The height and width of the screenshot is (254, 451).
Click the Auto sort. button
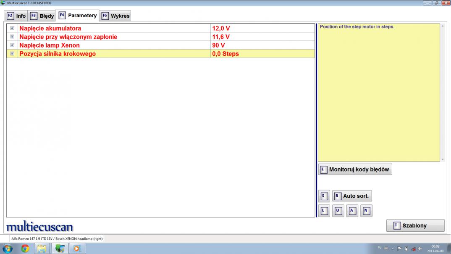(x=352, y=196)
